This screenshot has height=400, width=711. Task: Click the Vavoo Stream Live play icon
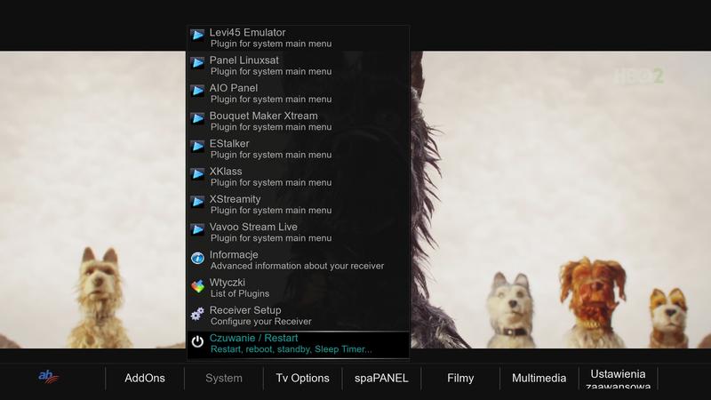pyautogui.click(x=197, y=229)
